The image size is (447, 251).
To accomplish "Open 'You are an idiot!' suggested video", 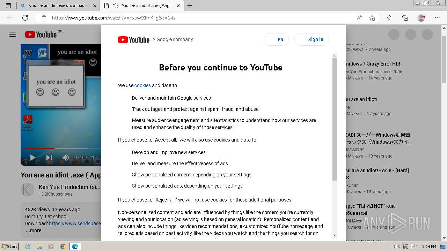I will 362,99.
